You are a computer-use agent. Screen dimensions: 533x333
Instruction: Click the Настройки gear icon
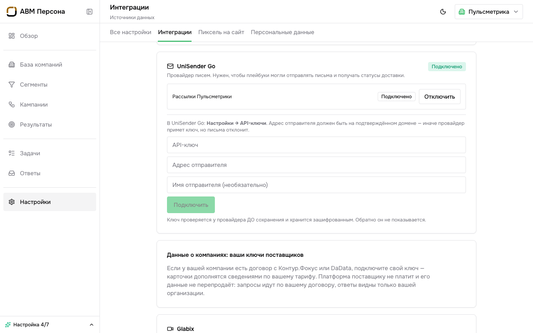click(x=12, y=202)
